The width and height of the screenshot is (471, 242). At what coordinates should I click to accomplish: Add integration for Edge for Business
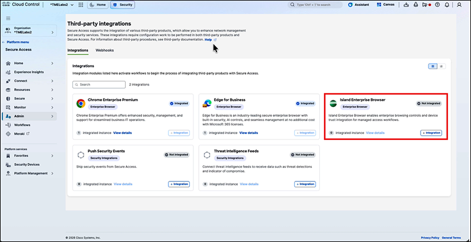coord(305,133)
